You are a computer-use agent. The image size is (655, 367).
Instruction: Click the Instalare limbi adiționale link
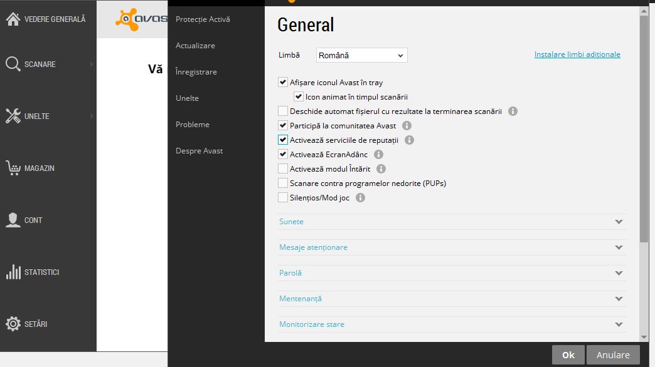577,54
